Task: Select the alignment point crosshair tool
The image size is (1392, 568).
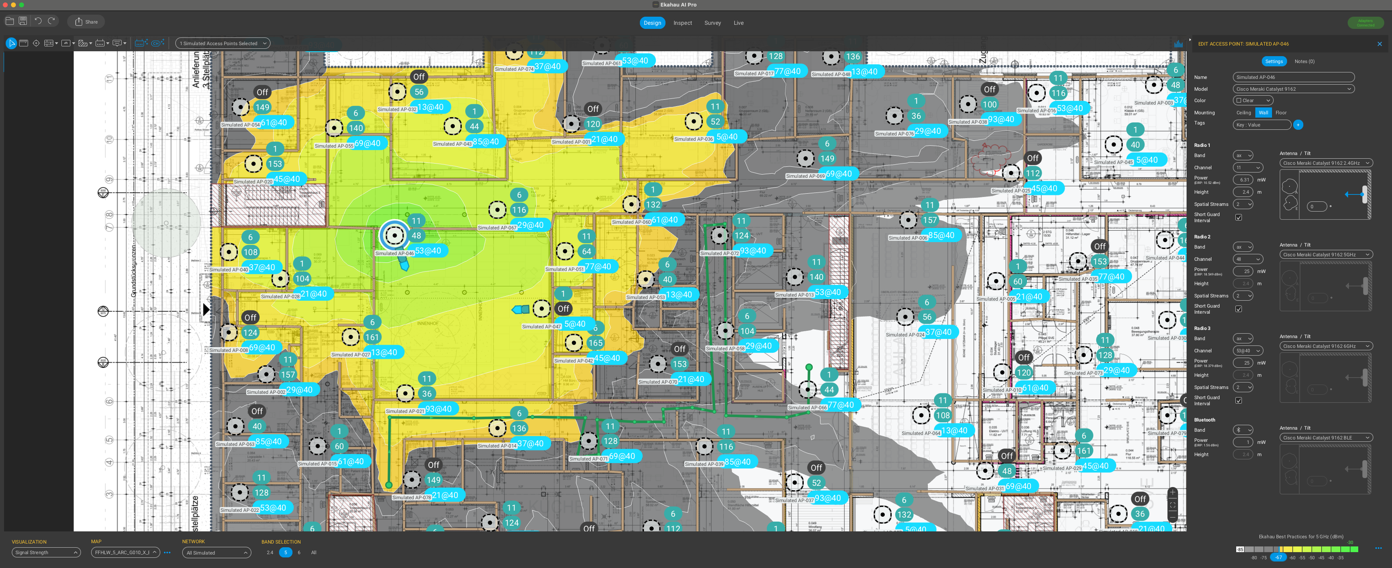Action: click(x=36, y=43)
